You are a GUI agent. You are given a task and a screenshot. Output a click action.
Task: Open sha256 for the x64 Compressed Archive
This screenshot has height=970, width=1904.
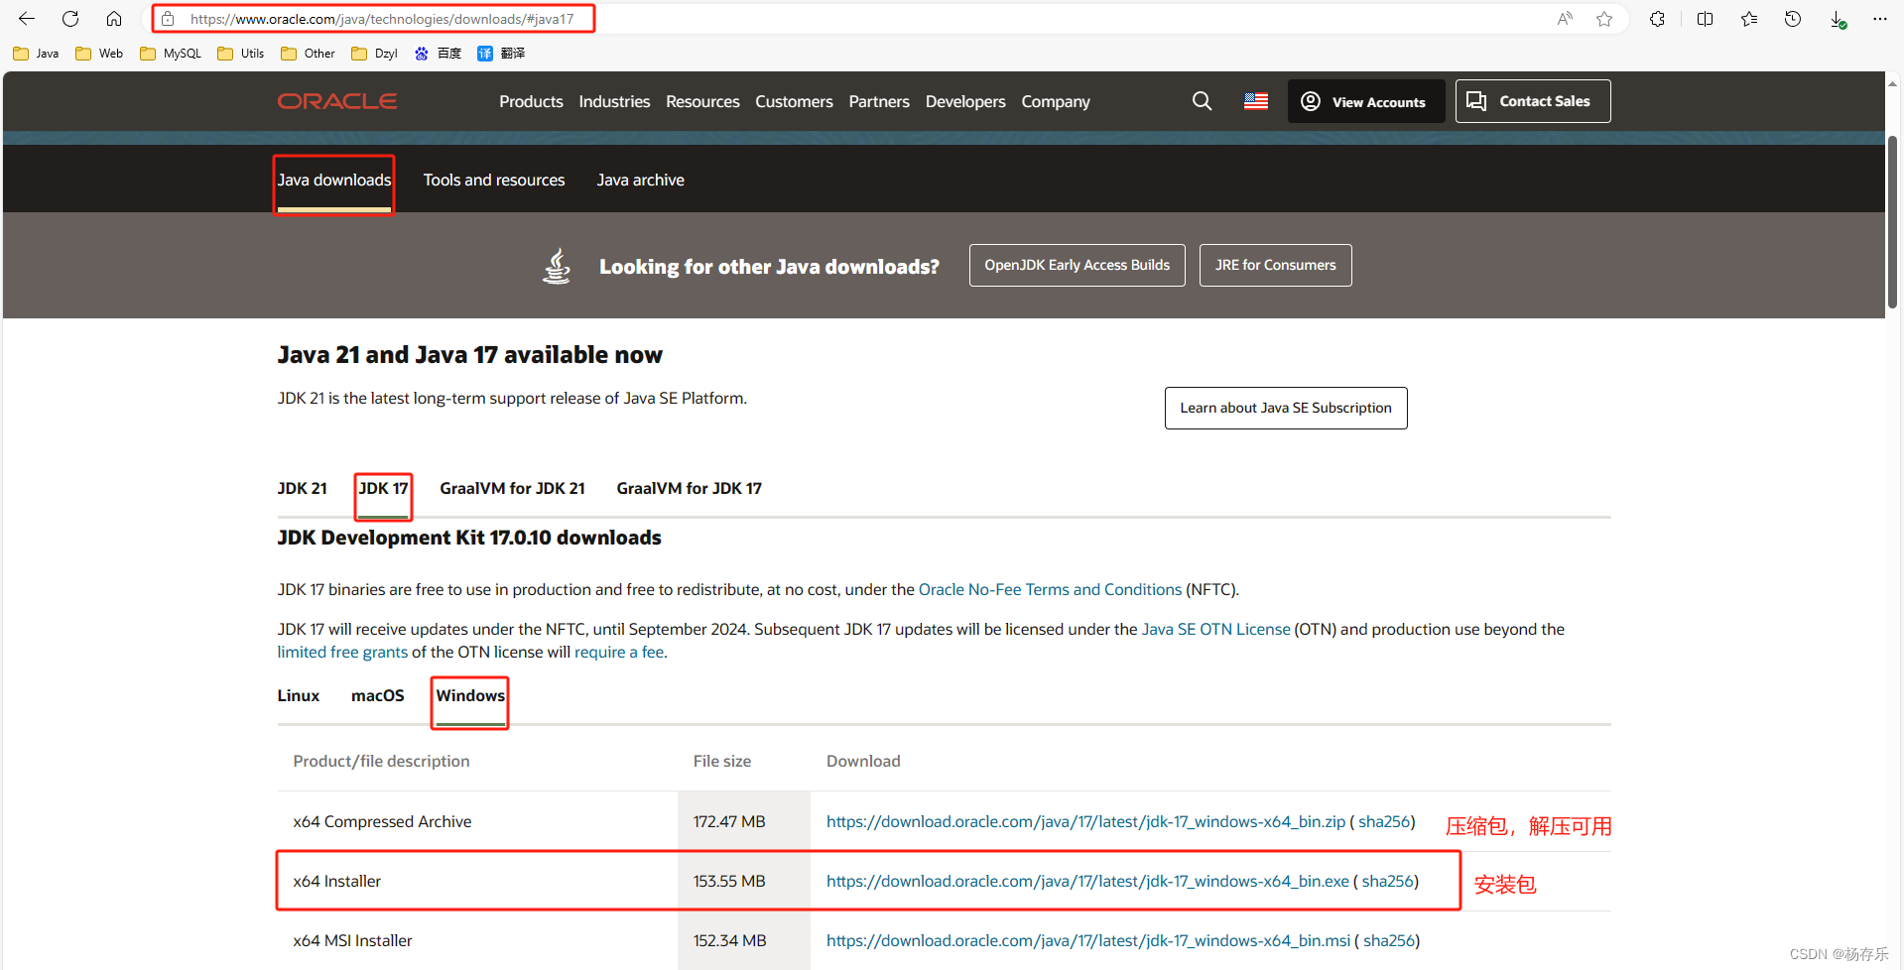click(x=1384, y=821)
